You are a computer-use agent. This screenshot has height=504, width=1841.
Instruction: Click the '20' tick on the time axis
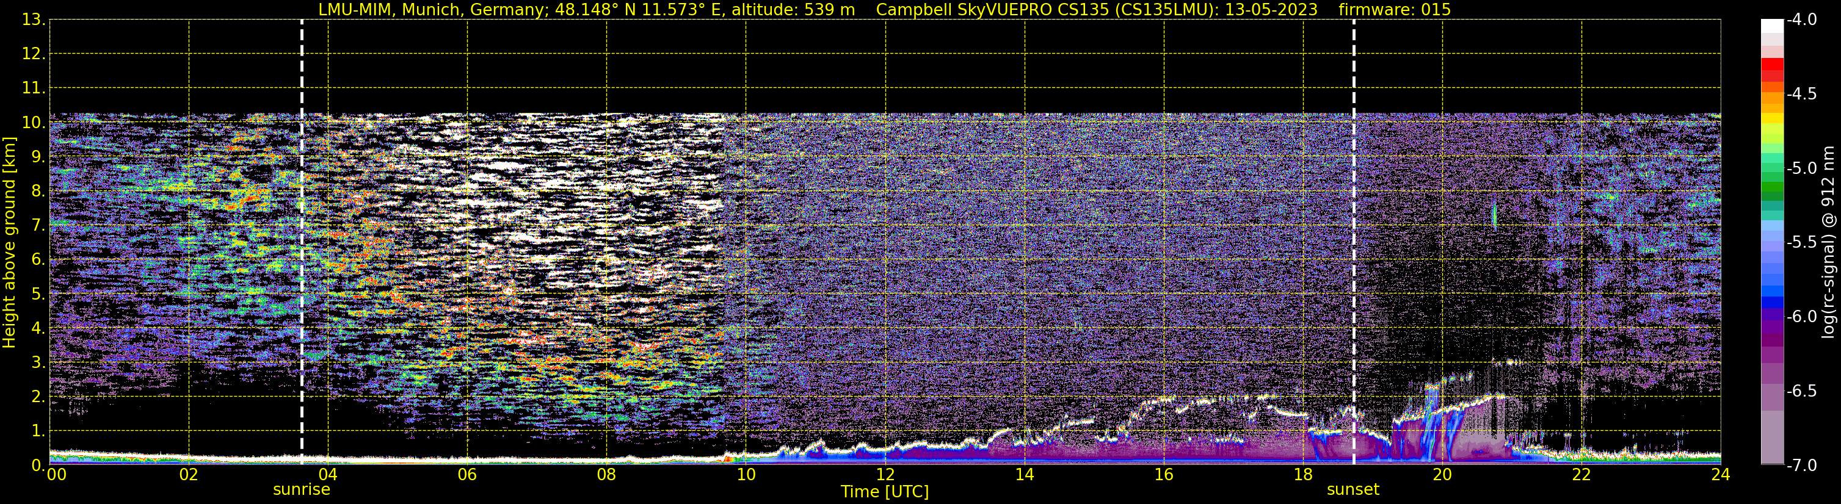(x=1442, y=475)
